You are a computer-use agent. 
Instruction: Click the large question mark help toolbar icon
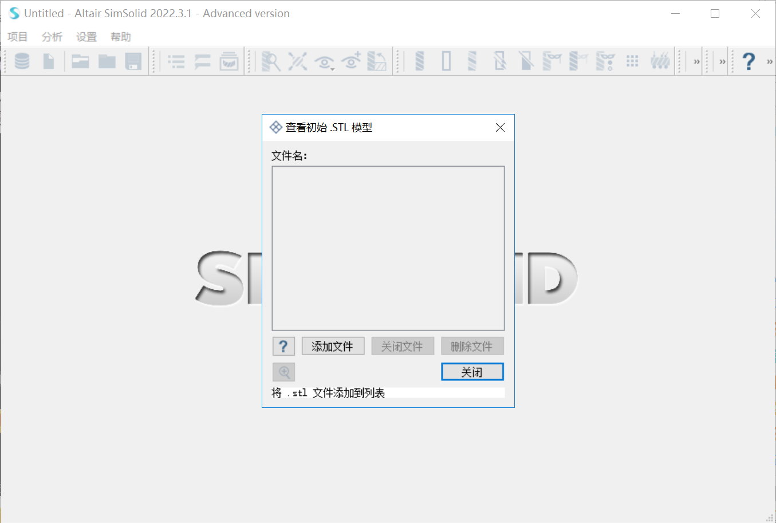[749, 61]
